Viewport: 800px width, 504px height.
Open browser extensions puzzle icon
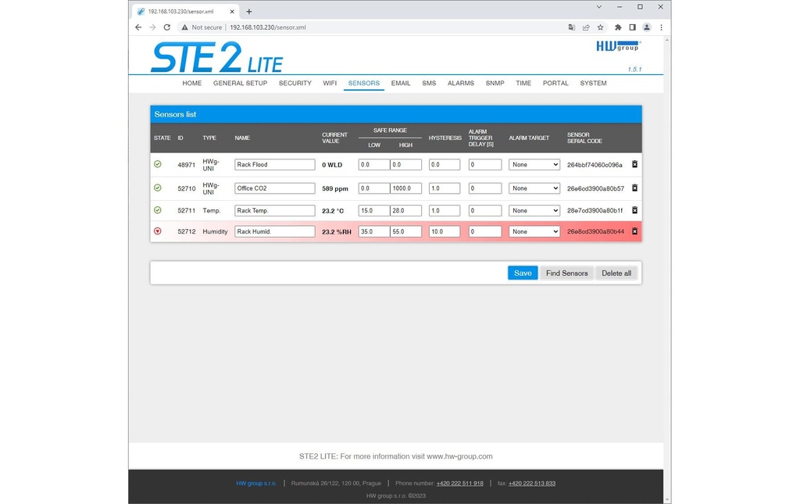pyautogui.click(x=618, y=27)
